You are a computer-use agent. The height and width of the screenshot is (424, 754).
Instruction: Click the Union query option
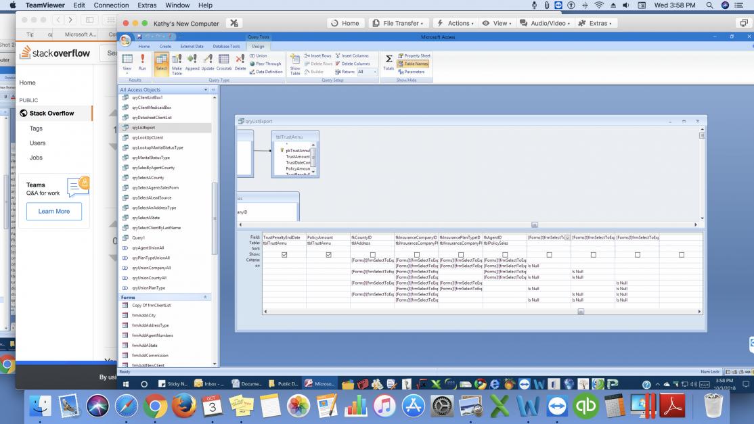pos(259,55)
